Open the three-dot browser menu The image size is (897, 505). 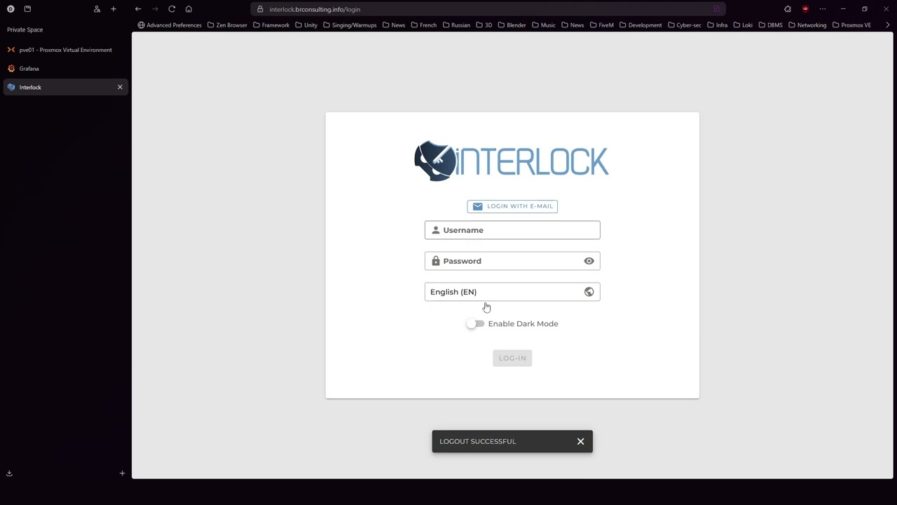click(823, 9)
